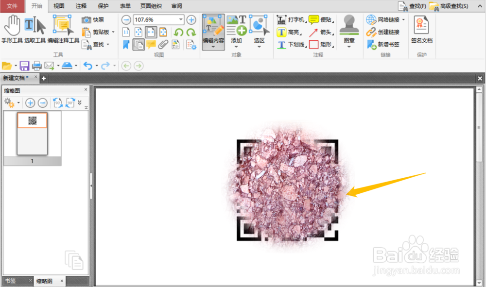Open the properties pane checklist gear icon
Viewport: 486px width, 287px height.
191,45
